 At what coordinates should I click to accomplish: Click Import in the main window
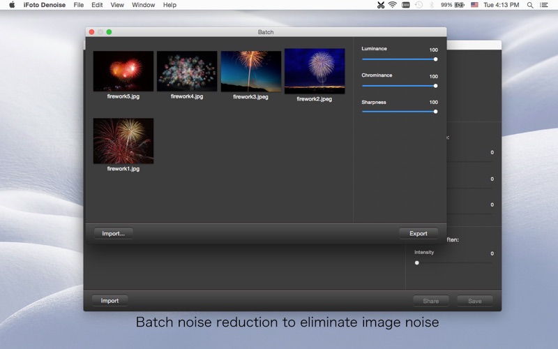[110, 301]
